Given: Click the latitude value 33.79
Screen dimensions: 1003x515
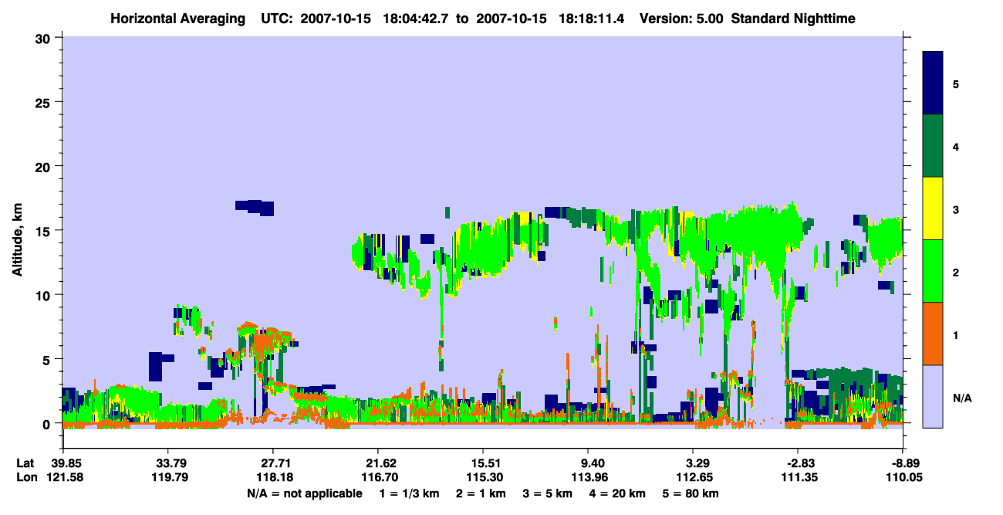Looking at the screenshot, I should pyautogui.click(x=167, y=463).
